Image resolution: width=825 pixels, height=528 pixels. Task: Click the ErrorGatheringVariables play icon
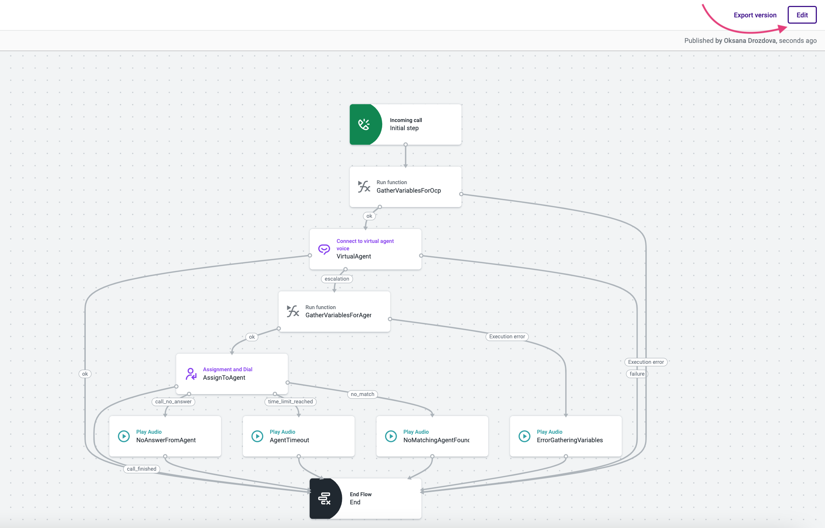point(524,436)
